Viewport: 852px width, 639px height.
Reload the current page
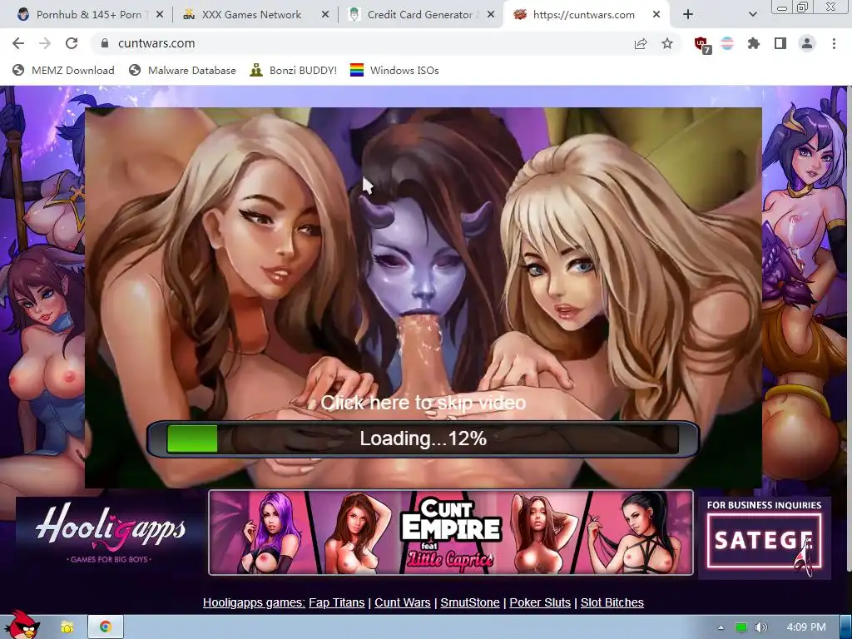(72, 43)
